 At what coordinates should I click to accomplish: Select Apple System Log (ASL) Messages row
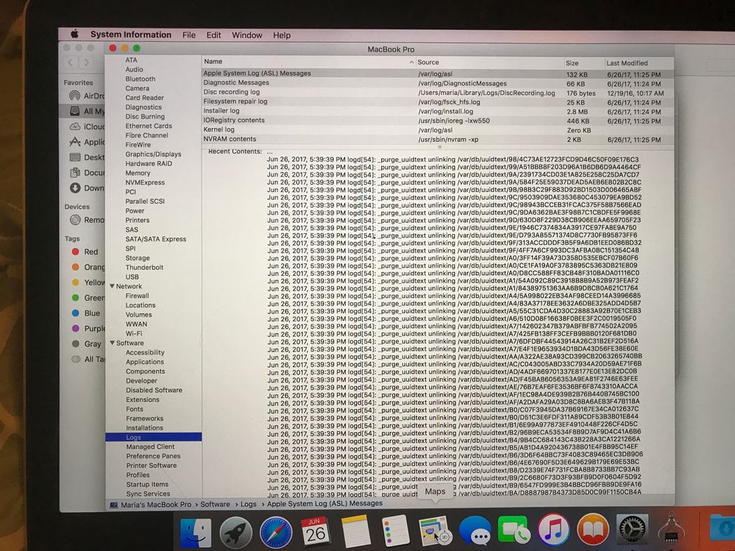coord(438,74)
